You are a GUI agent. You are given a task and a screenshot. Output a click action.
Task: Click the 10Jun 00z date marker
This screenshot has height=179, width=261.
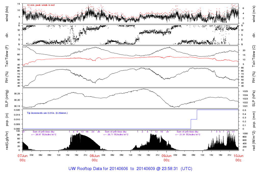tap(238, 158)
